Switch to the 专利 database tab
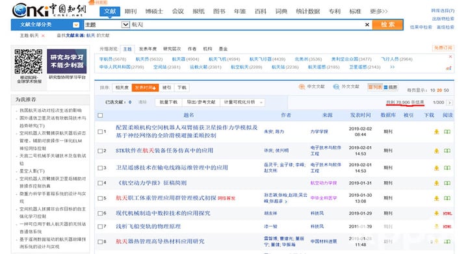The width and height of the screenshot is (468, 254). coord(334,11)
